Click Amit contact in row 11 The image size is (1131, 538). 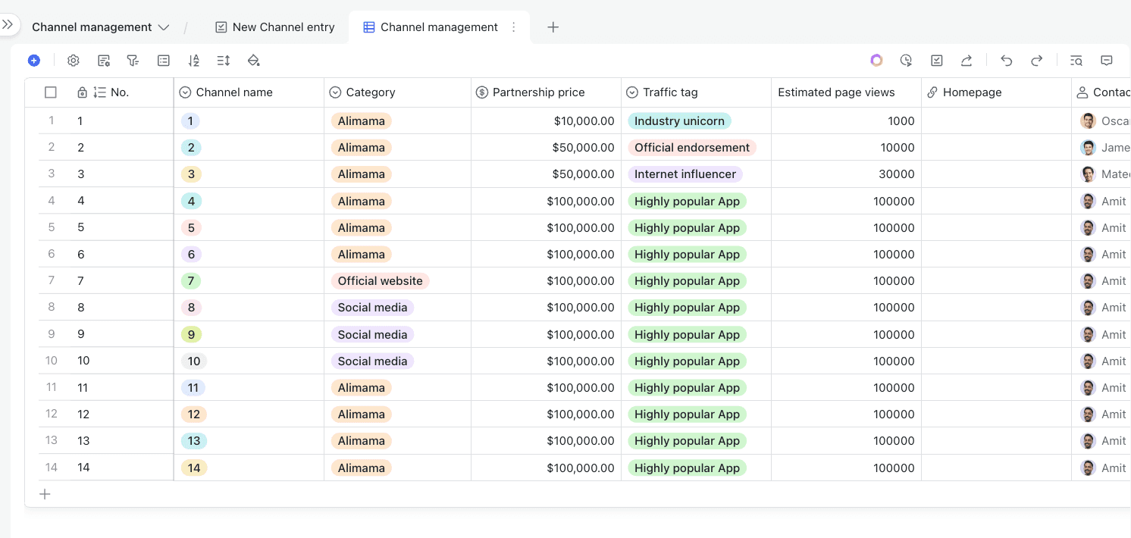pyautogui.click(x=1105, y=387)
